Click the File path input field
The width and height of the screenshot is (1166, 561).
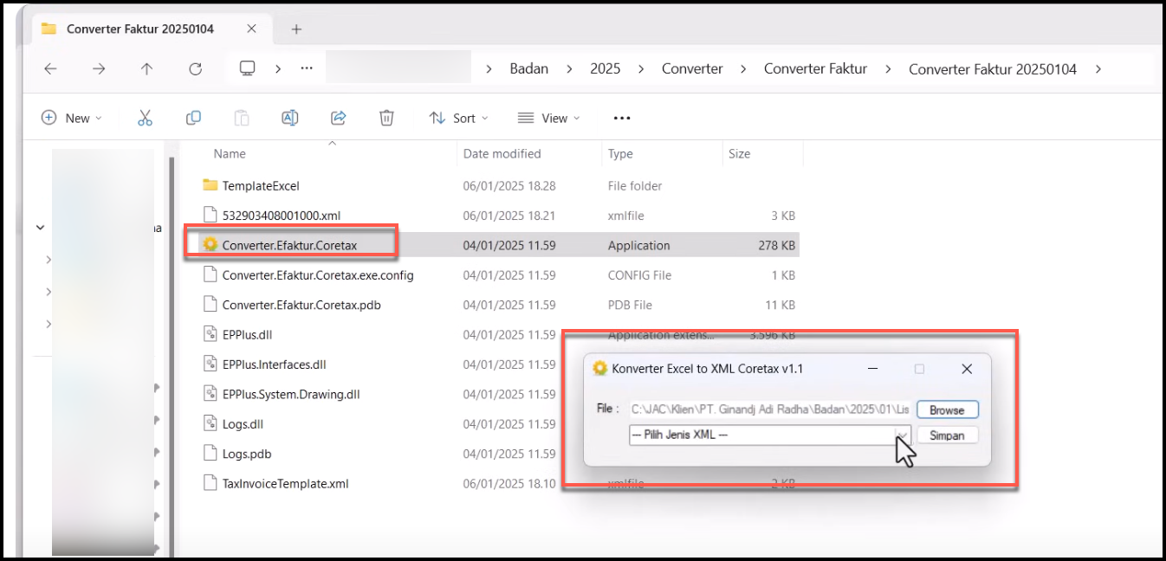[768, 409]
